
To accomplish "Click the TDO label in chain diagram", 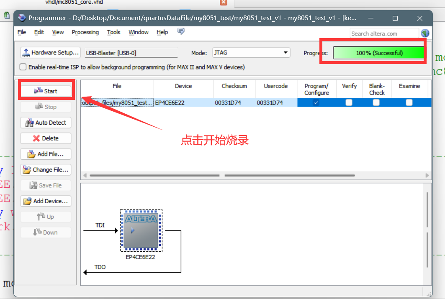I will pos(100,267).
